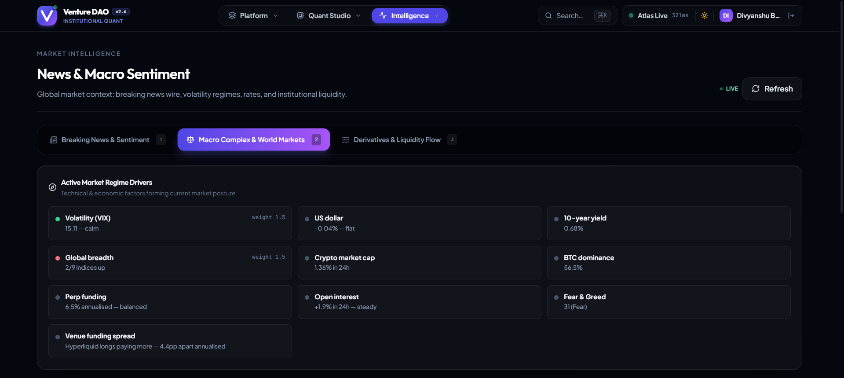Click the Atlas Live green status dot
This screenshot has height=378, width=844.
pos(631,15)
